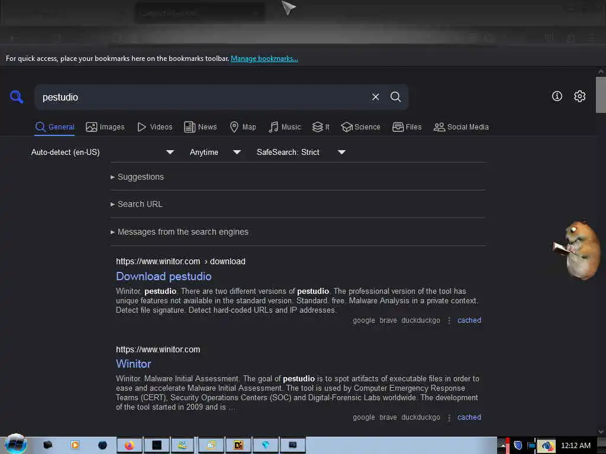Switch to the General tab
Image resolution: width=606 pixels, height=454 pixels.
54,127
